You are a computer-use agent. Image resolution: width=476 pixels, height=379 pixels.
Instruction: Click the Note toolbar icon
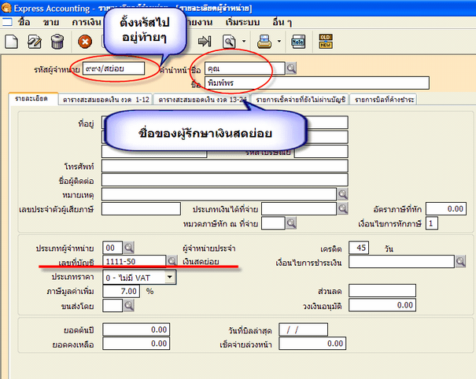(298, 41)
